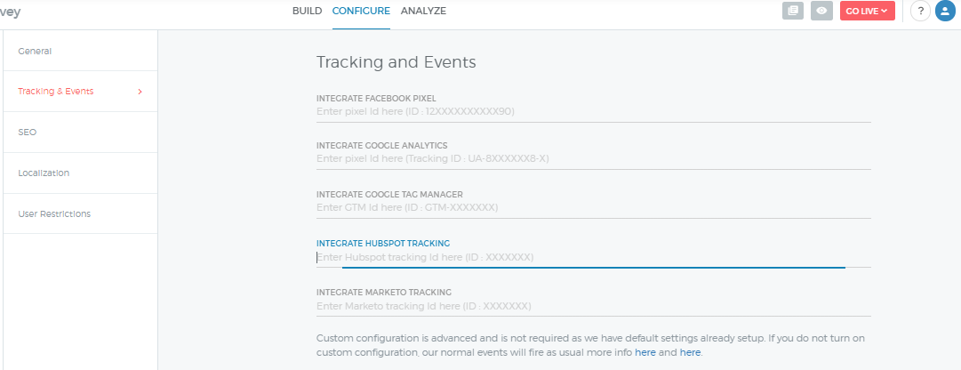The width and height of the screenshot is (961, 370).
Task: Switch to the ANALYZE tab
Action: point(423,11)
